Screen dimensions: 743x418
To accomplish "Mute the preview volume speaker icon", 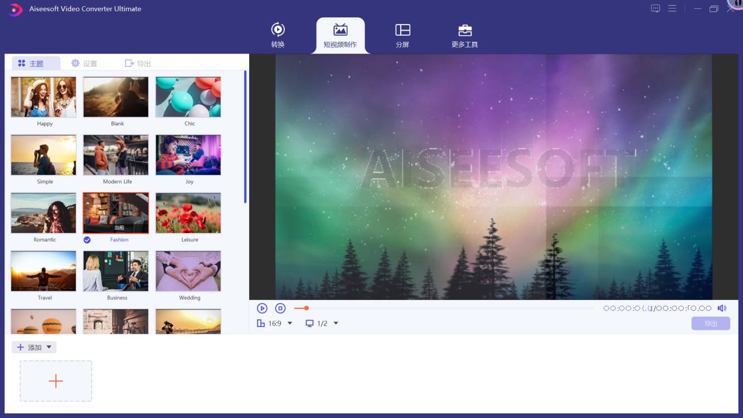I will tap(722, 308).
